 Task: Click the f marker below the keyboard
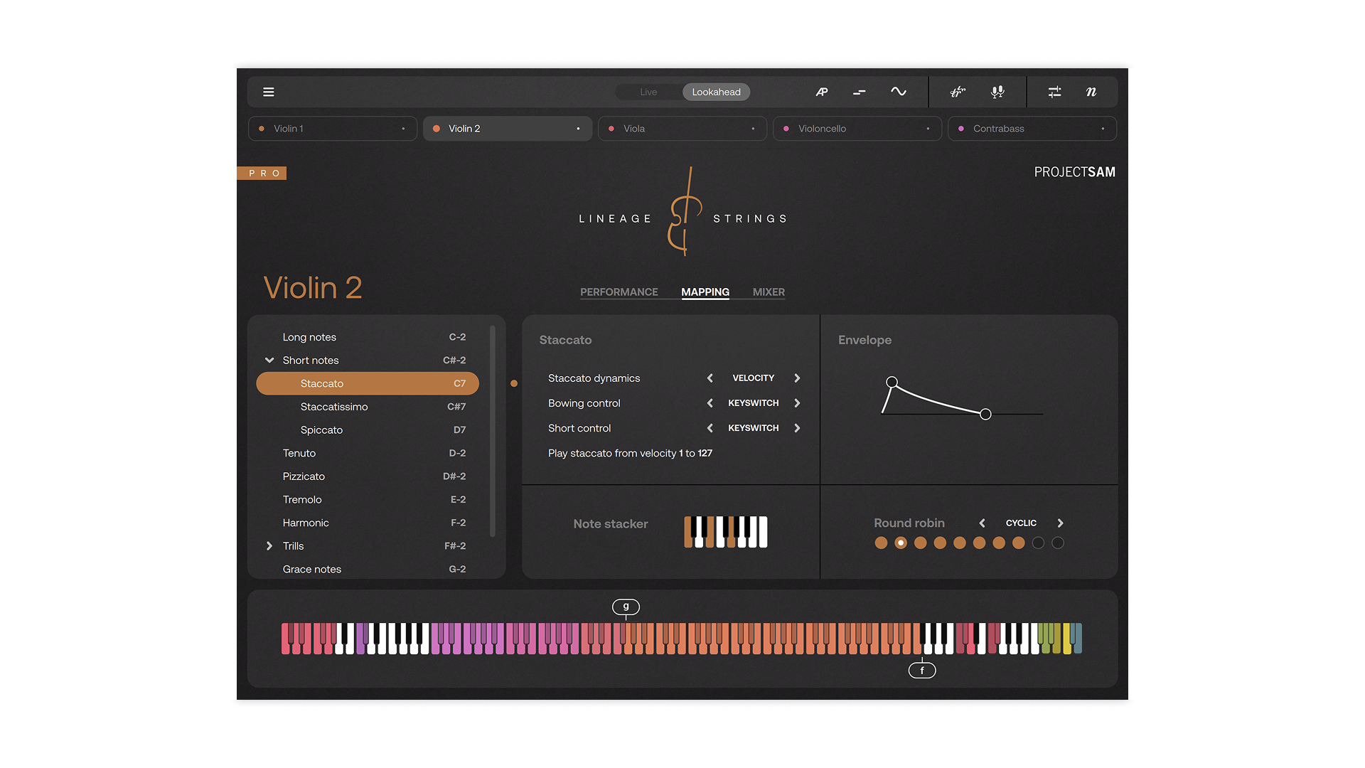922,671
